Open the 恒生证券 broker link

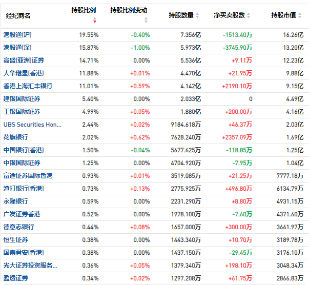[16, 240]
